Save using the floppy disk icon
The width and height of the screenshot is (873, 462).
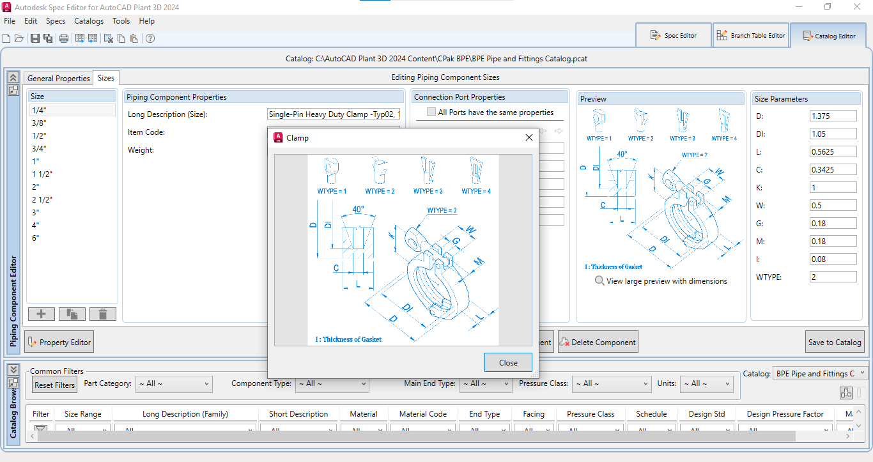35,38
